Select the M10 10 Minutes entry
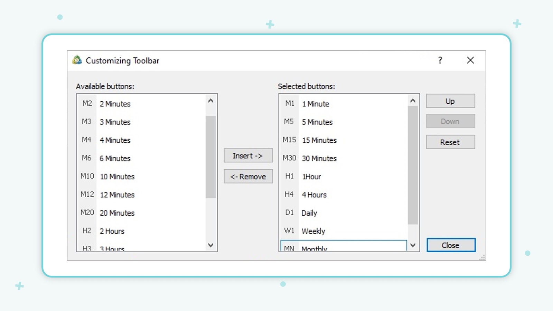 click(x=142, y=177)
